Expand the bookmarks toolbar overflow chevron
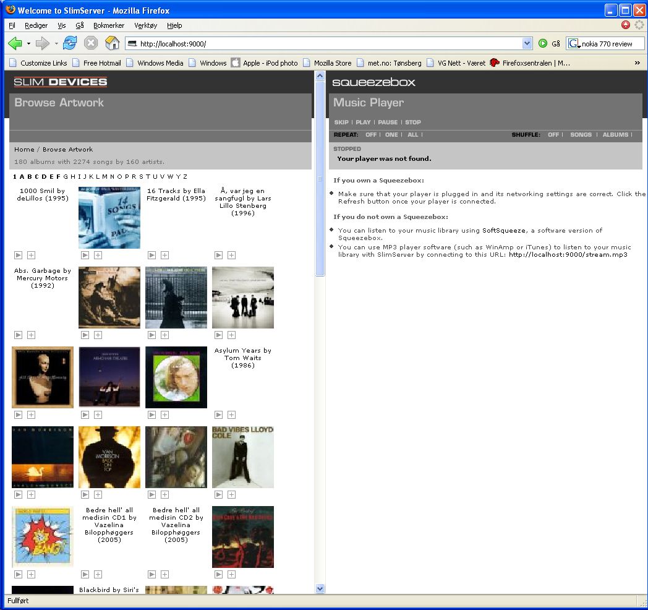 click(637, 62)
